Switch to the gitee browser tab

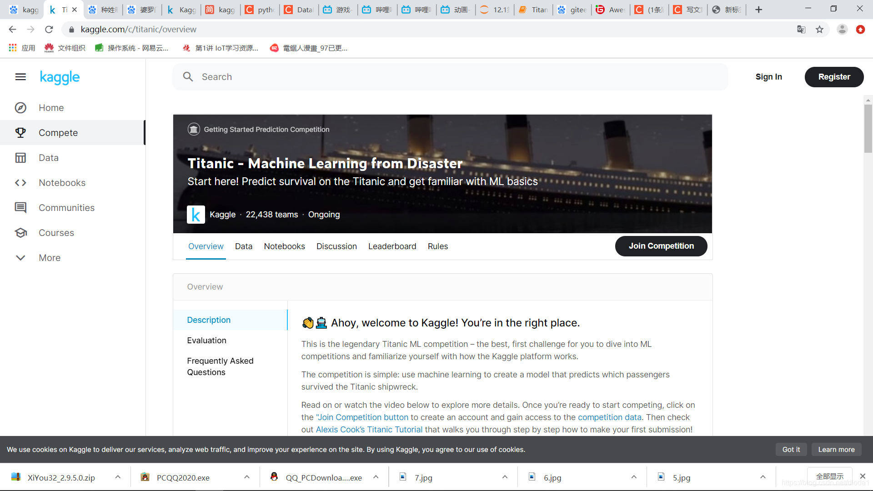point(572,10)
